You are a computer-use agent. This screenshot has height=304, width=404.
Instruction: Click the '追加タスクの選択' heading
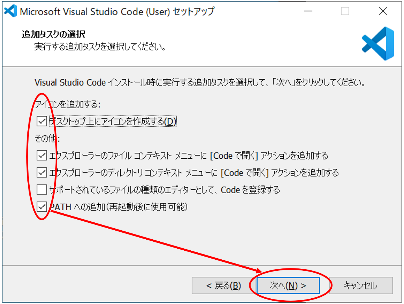tap(53, 34)
